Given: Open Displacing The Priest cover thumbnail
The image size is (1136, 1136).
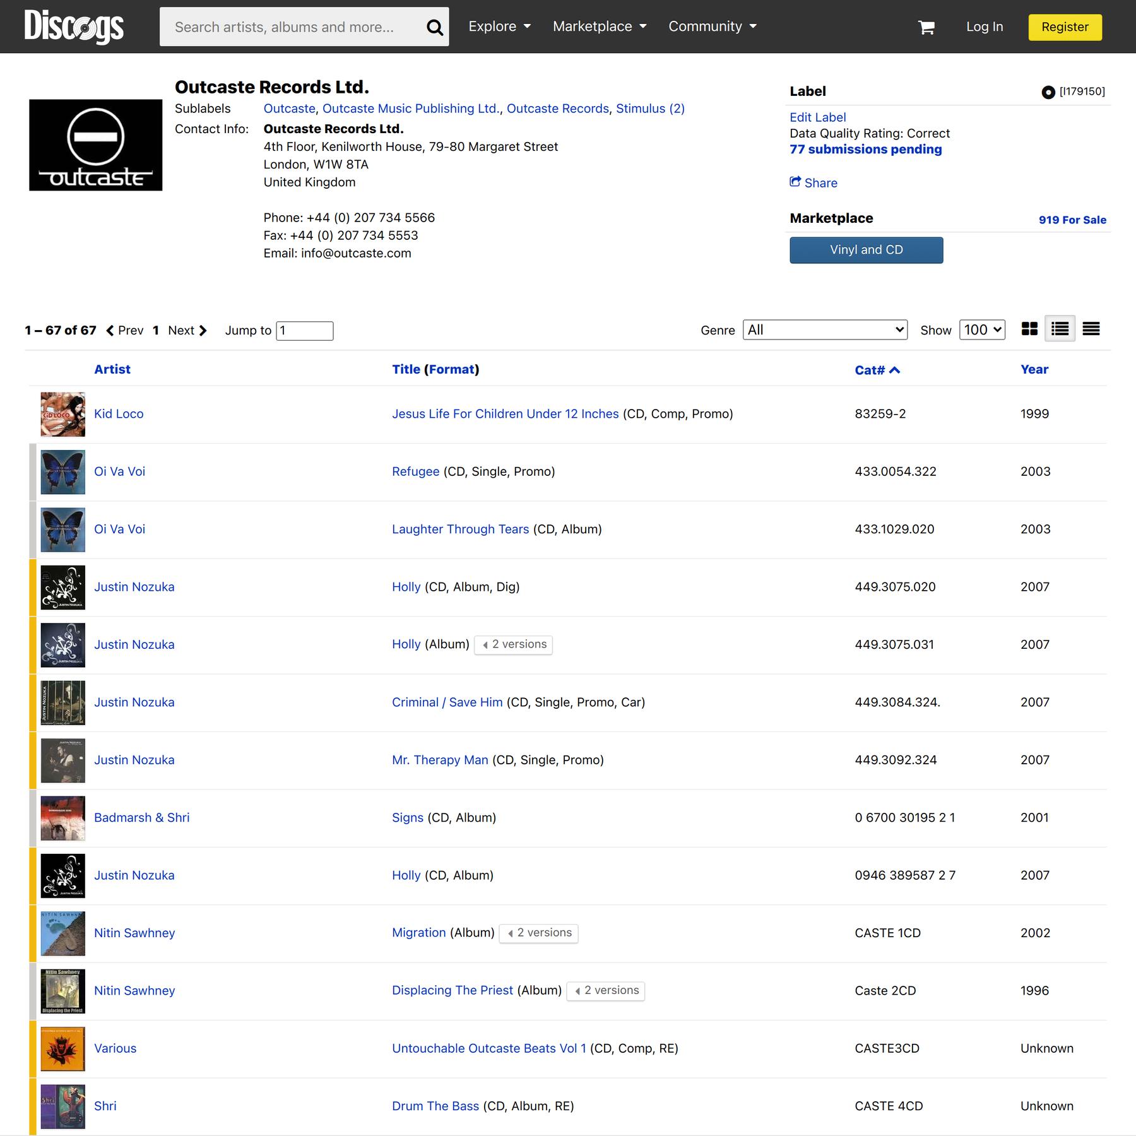Looking at the screenshot, I should [x=62, y=991].
